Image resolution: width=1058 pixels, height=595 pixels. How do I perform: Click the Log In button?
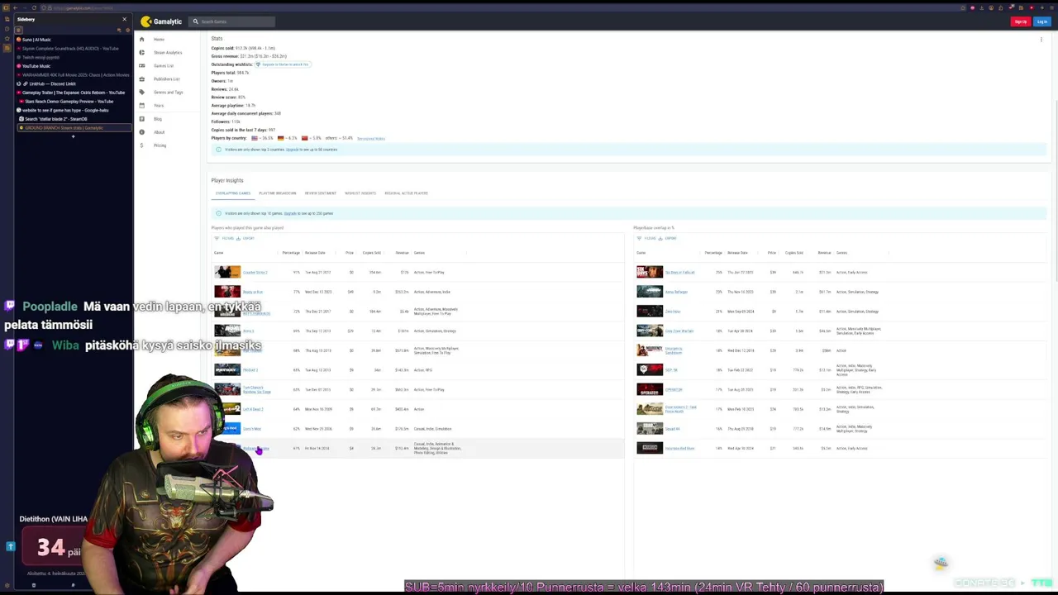tap(1041, 21)
